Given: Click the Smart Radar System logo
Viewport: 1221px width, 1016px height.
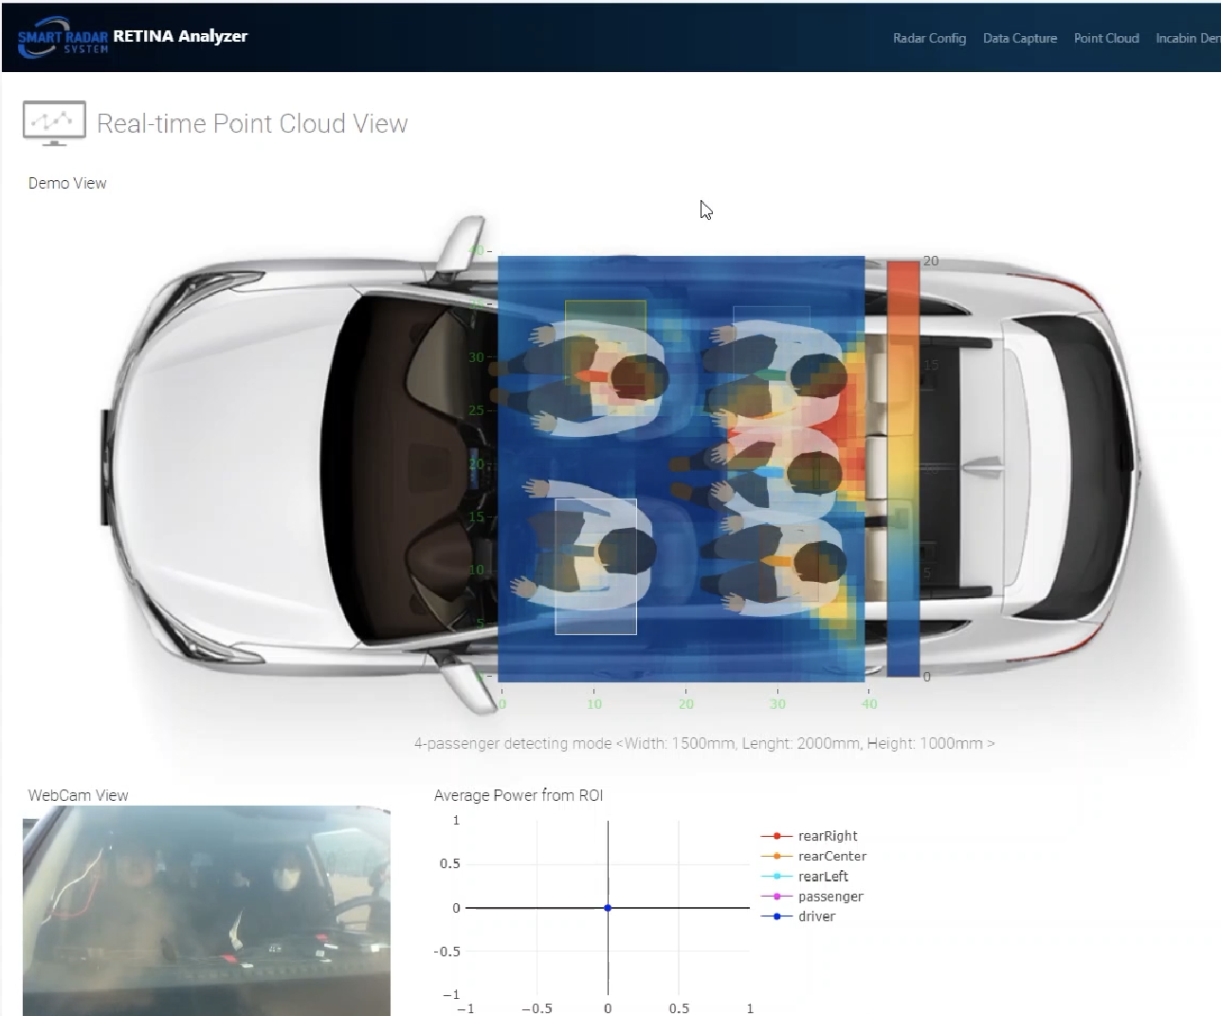Looking at the screenshot, I should coord(62,40).
